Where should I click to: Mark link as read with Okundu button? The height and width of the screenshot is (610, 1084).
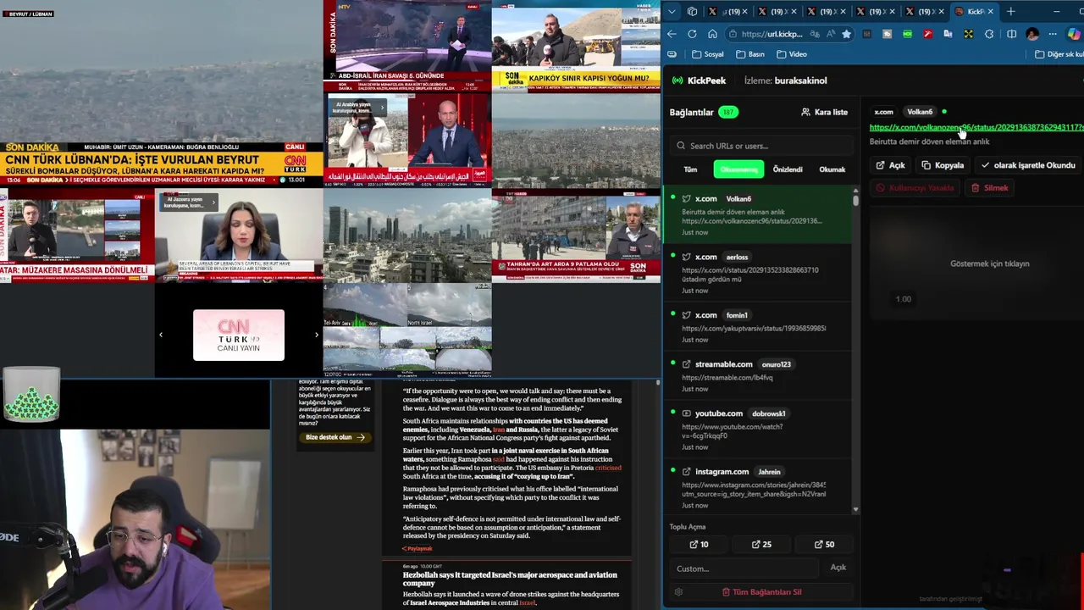(x=1028, y=165)
